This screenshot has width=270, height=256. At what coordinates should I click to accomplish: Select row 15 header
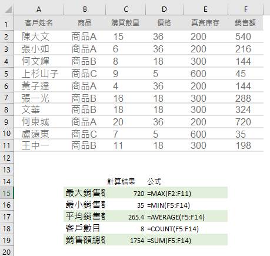coord(6,193)
